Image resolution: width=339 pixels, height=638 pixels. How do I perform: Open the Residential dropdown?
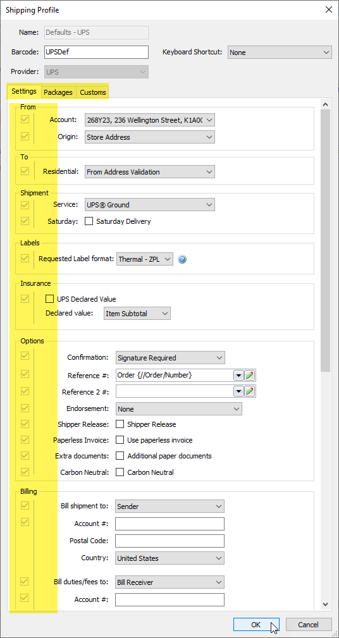150,172
